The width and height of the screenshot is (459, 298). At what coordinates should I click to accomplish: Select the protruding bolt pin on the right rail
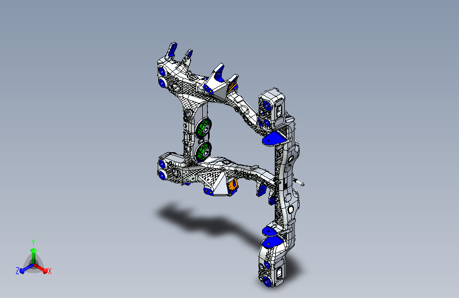pos(299,182)
